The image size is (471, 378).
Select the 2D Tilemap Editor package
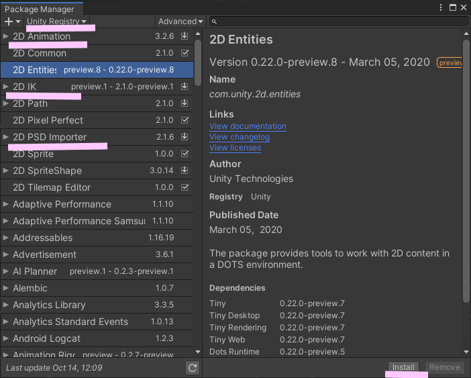[97, 187]
